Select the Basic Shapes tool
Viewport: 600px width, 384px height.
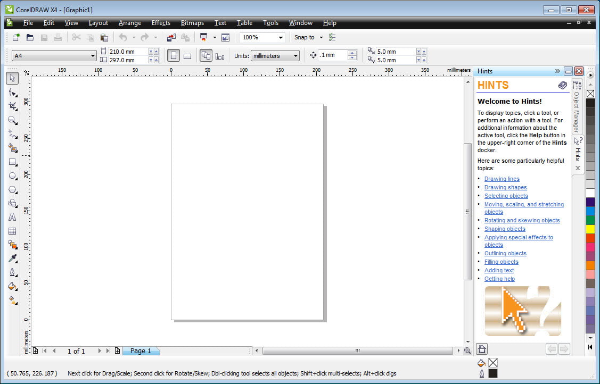pos(12,203)
